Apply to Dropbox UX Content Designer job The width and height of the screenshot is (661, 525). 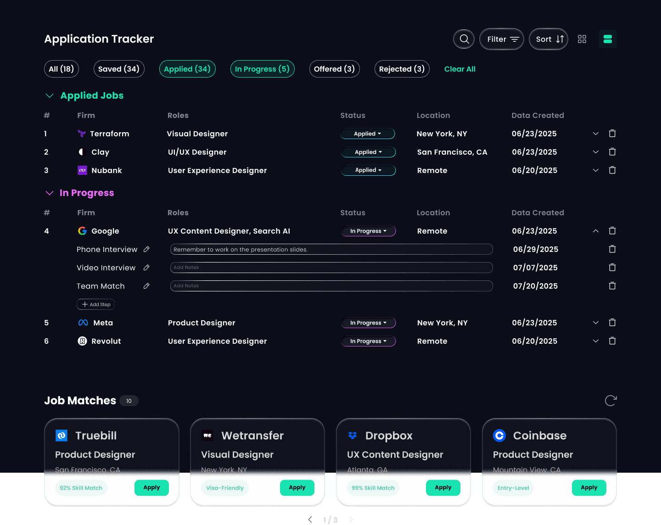coord(443,487)
